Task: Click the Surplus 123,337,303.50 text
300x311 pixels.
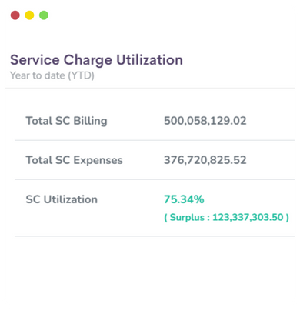Action: 227,217
